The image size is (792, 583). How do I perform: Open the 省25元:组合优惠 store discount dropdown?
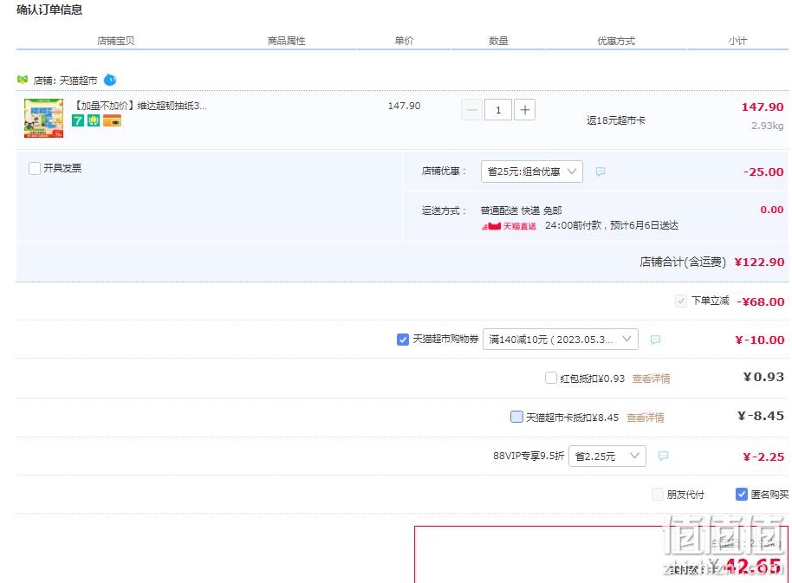click(x=532, y=172)
